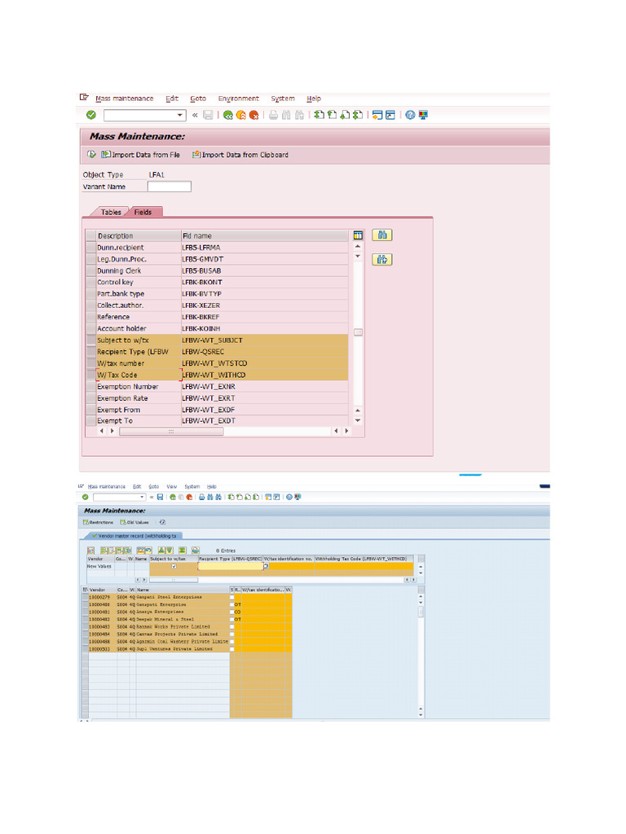
Task: Tick the checkbox for Ganpati Steel Enterprises row
Action: point(232,598)
